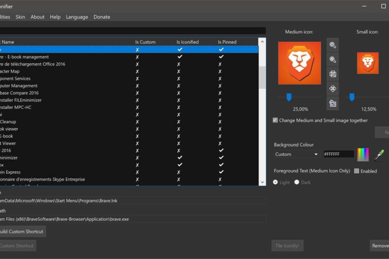389x259 pixels.
Task: Click the Is Pinned X for Database Compare 2016
Action: point(220,93)
